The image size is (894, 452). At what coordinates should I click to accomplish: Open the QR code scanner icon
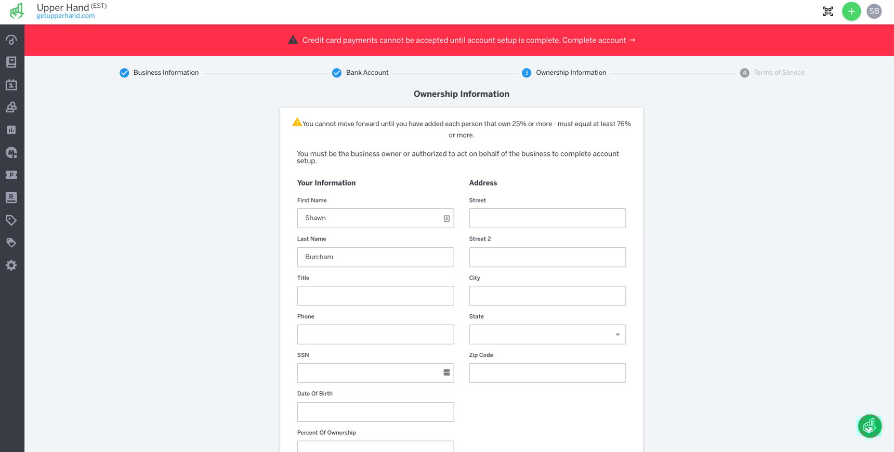(827, 11)
